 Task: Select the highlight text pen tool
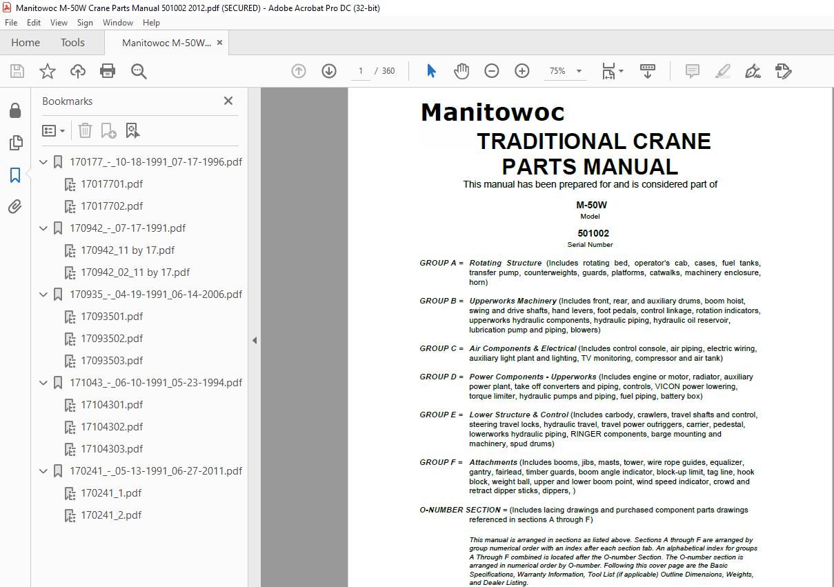point(722,71)
